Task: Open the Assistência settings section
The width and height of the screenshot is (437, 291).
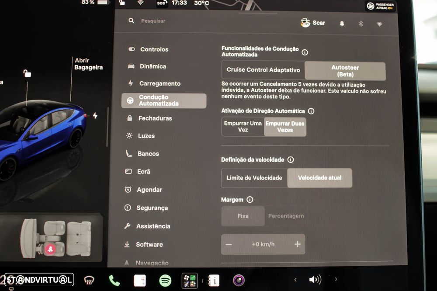Action: pyautogui.click(x=147, y=226)
